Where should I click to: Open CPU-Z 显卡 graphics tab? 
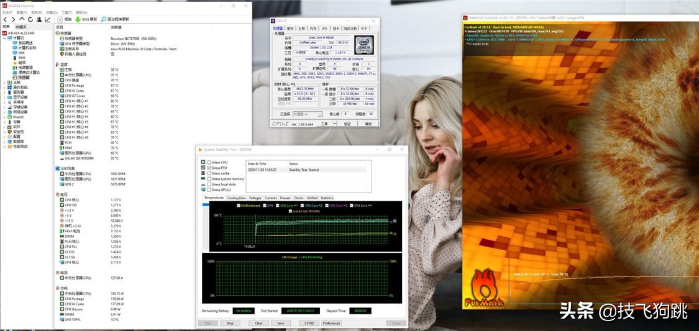[336, 29]
